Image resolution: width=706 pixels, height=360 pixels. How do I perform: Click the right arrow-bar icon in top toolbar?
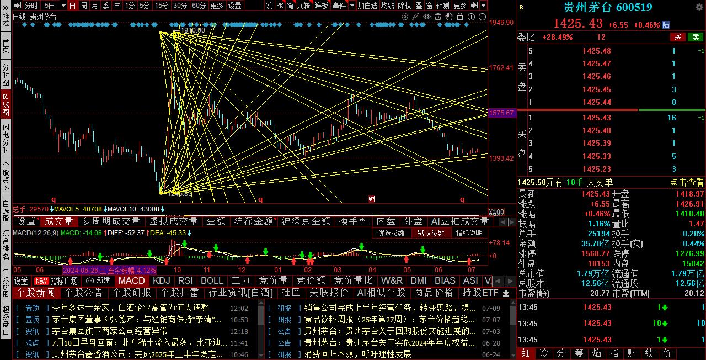point(474,5)
